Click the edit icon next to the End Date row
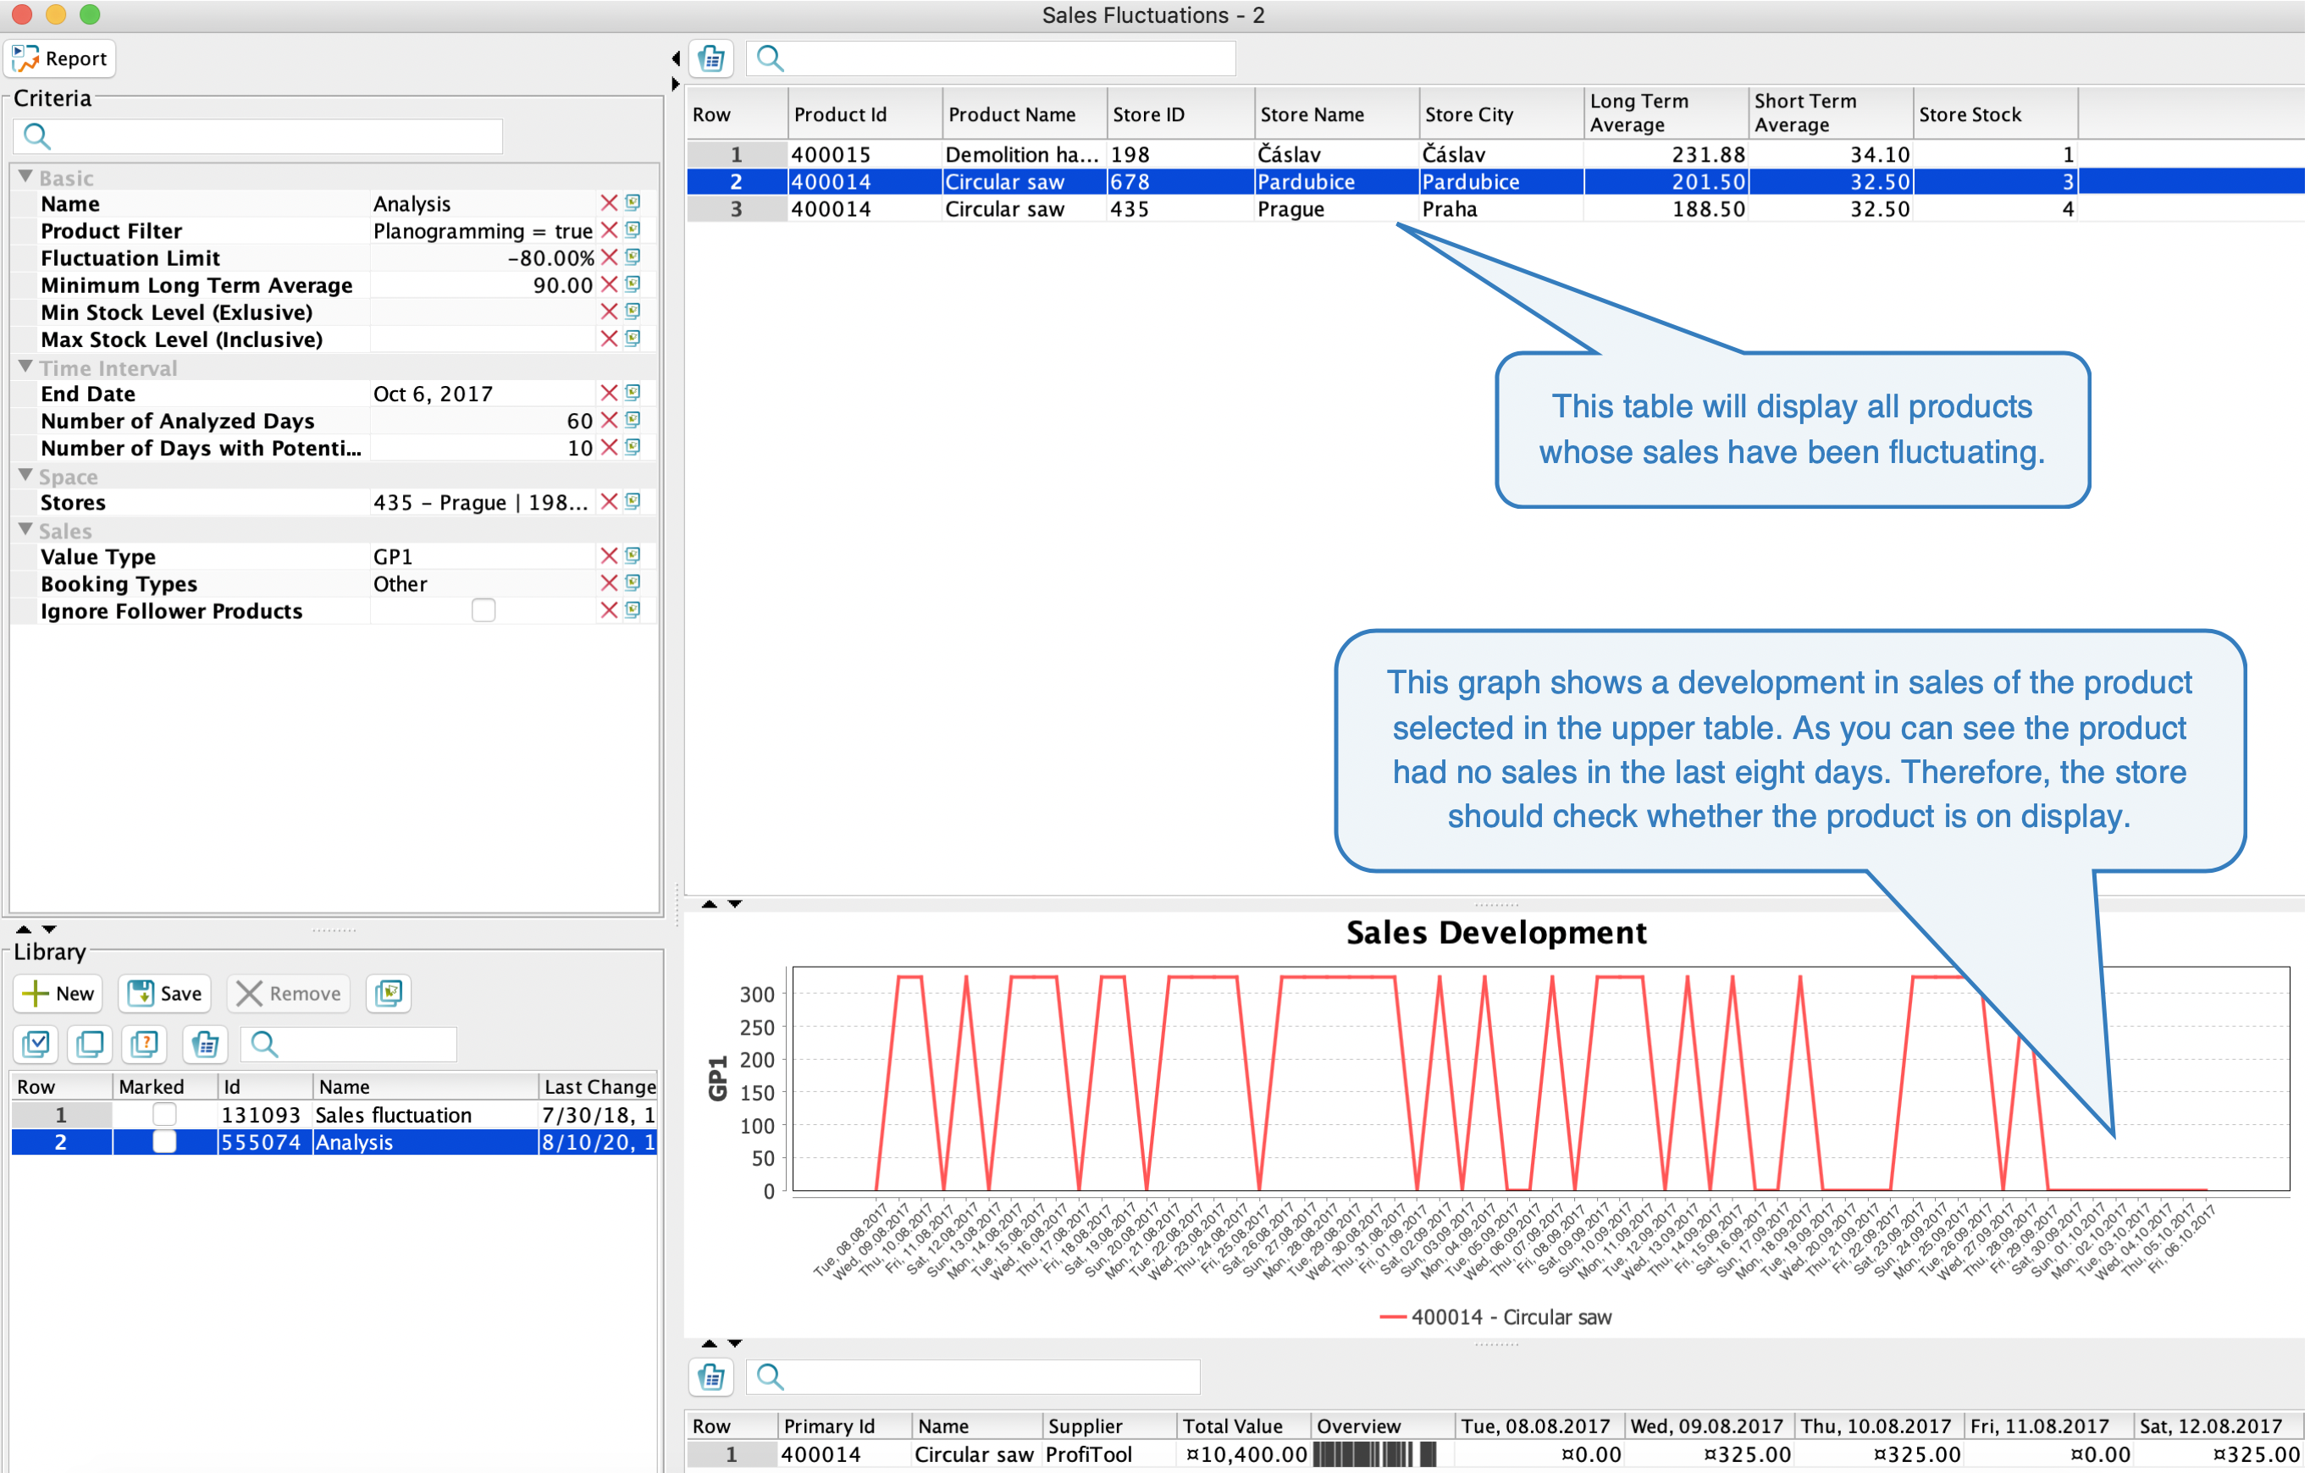The width and height of the screenshot is (2310, 1473). pyautogui.click(x=633, y=393)
